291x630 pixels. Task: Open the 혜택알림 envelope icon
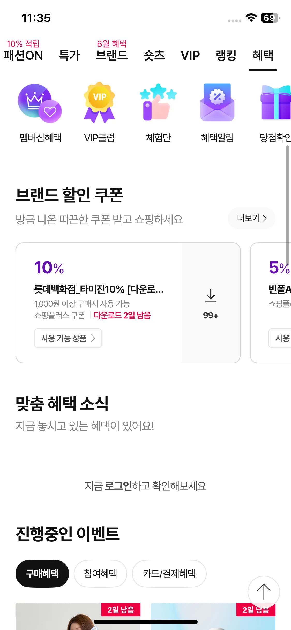tap(217, 102)
